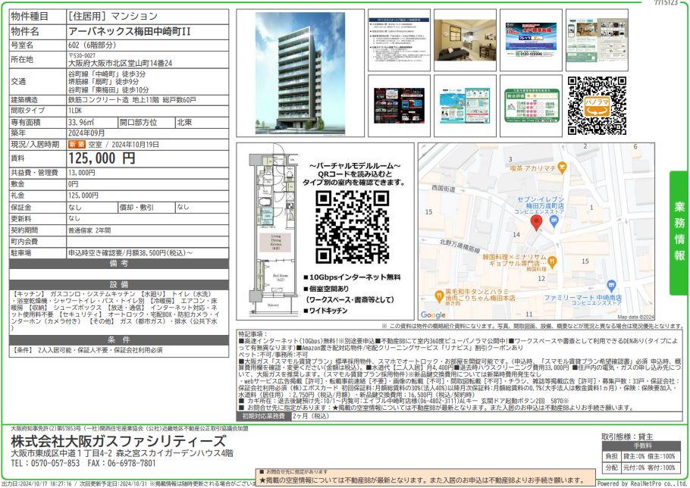Open the room interior photo thumbnail
The height and width of the screenshot is (488, 690).
[x=465, y=40]
